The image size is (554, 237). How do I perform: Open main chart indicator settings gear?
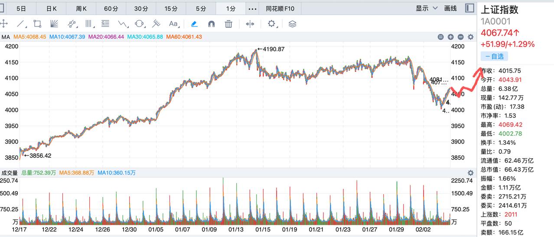tap(470, 37)
